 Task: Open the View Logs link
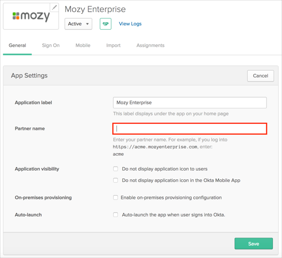130,24
